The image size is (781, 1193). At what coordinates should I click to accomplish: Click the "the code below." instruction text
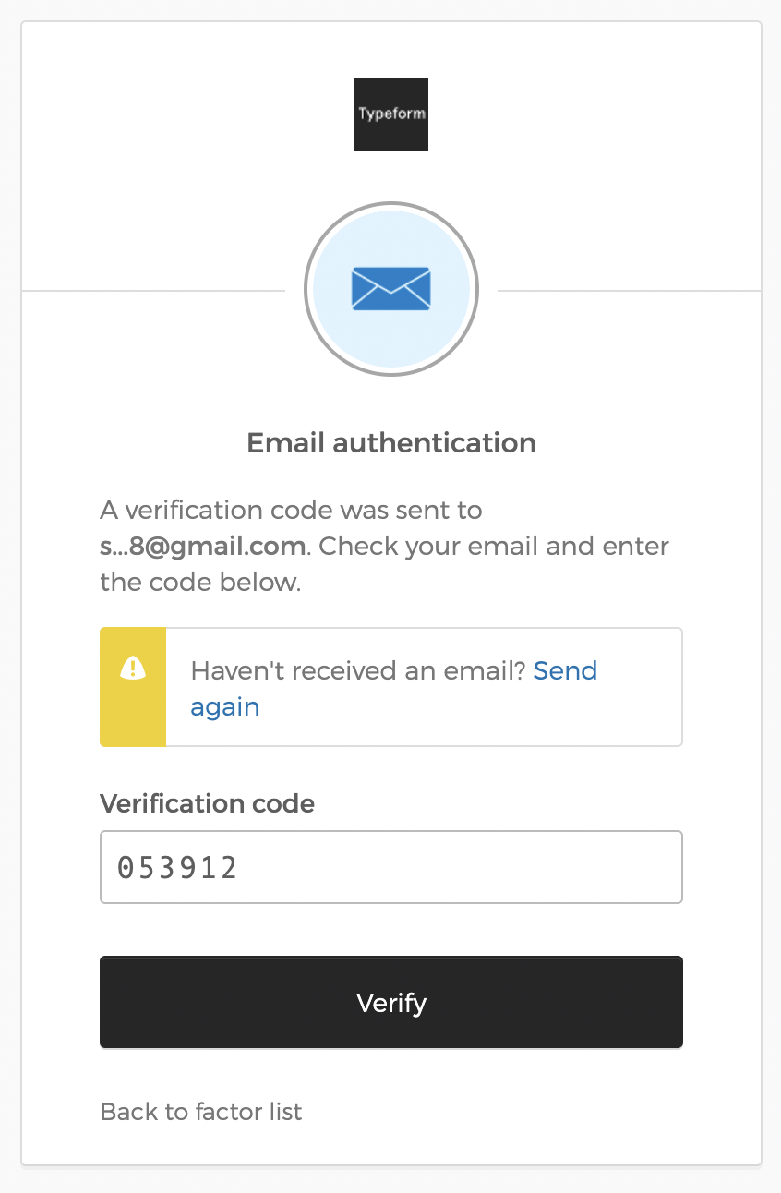pyautogui.click(x=201, y=584)
